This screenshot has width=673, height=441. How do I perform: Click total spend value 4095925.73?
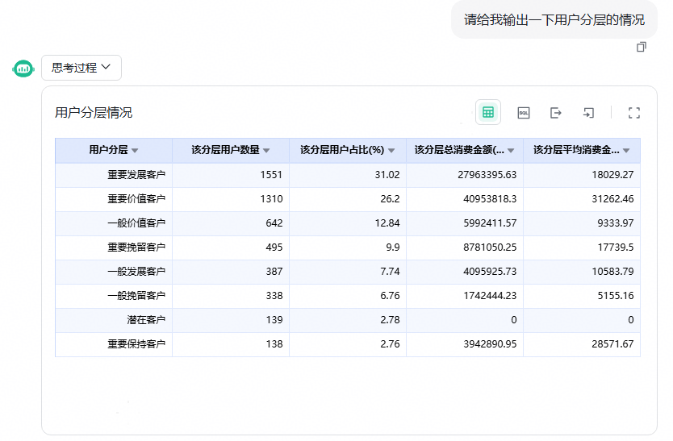tap(490, 272)
